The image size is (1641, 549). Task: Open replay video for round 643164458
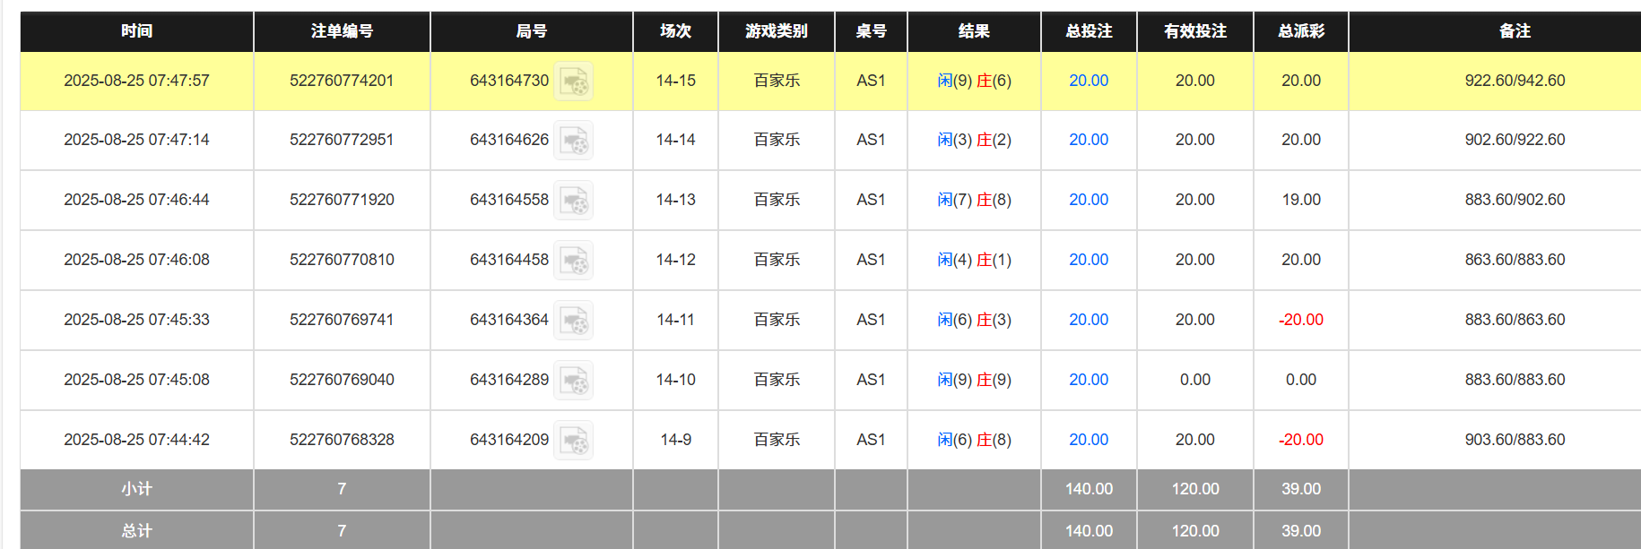pos(577,261)
